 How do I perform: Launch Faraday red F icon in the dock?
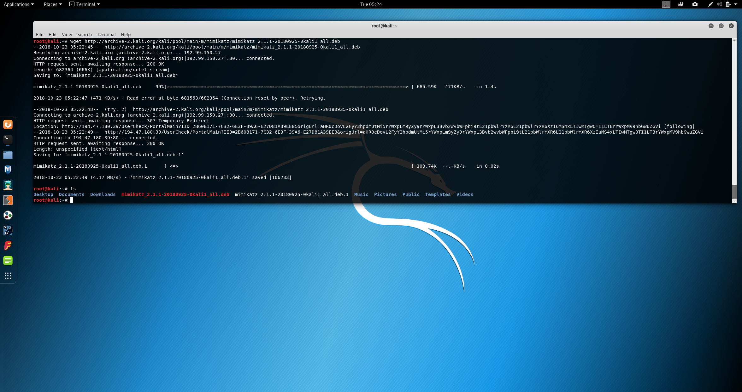click(8, 245)
